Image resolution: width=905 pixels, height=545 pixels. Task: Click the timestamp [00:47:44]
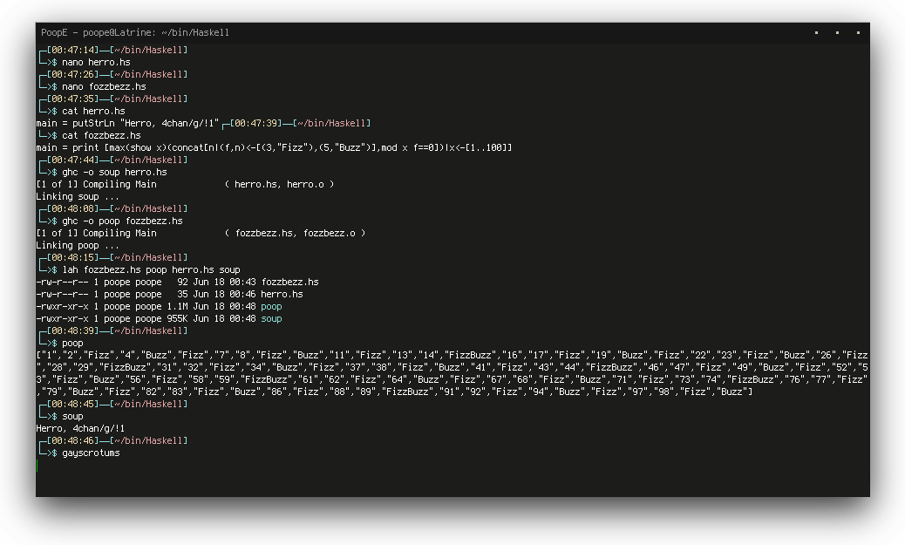[72, 160]
